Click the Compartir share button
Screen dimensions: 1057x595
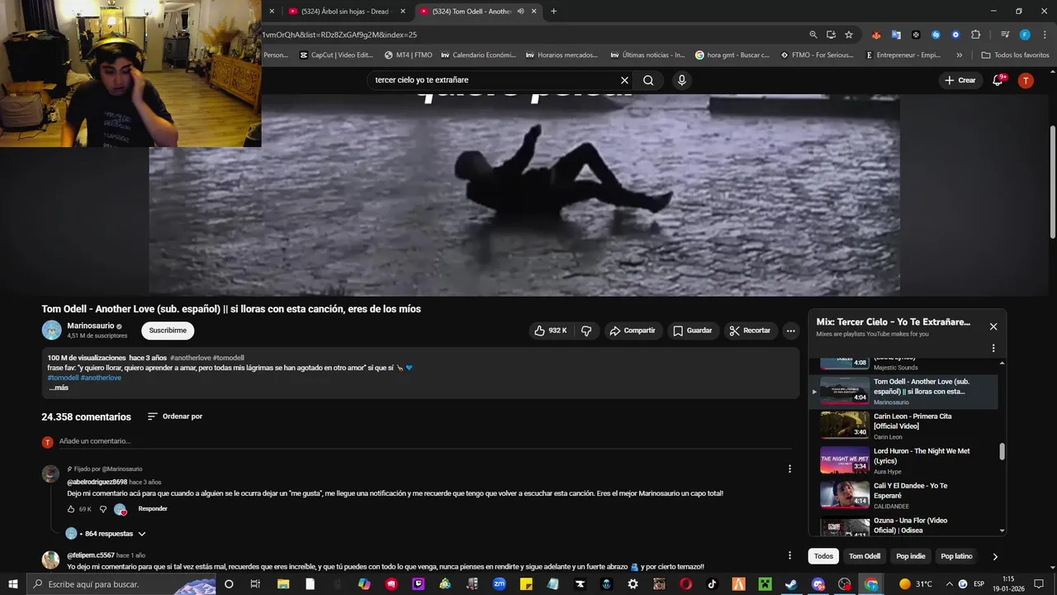tap(633, 331)
